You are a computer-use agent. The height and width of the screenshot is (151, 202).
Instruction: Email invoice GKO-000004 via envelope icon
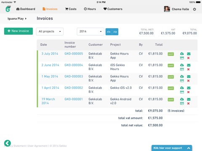pos(189,65)
